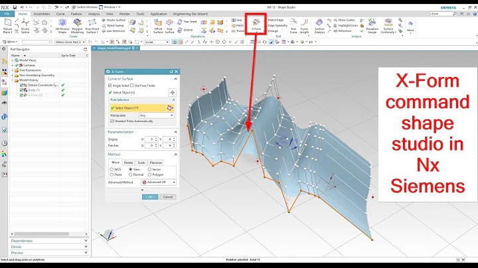The image size is (478, 268).
Task: Open Section Analysis tool
Action: pyautogui.click(x=319, y=26)
